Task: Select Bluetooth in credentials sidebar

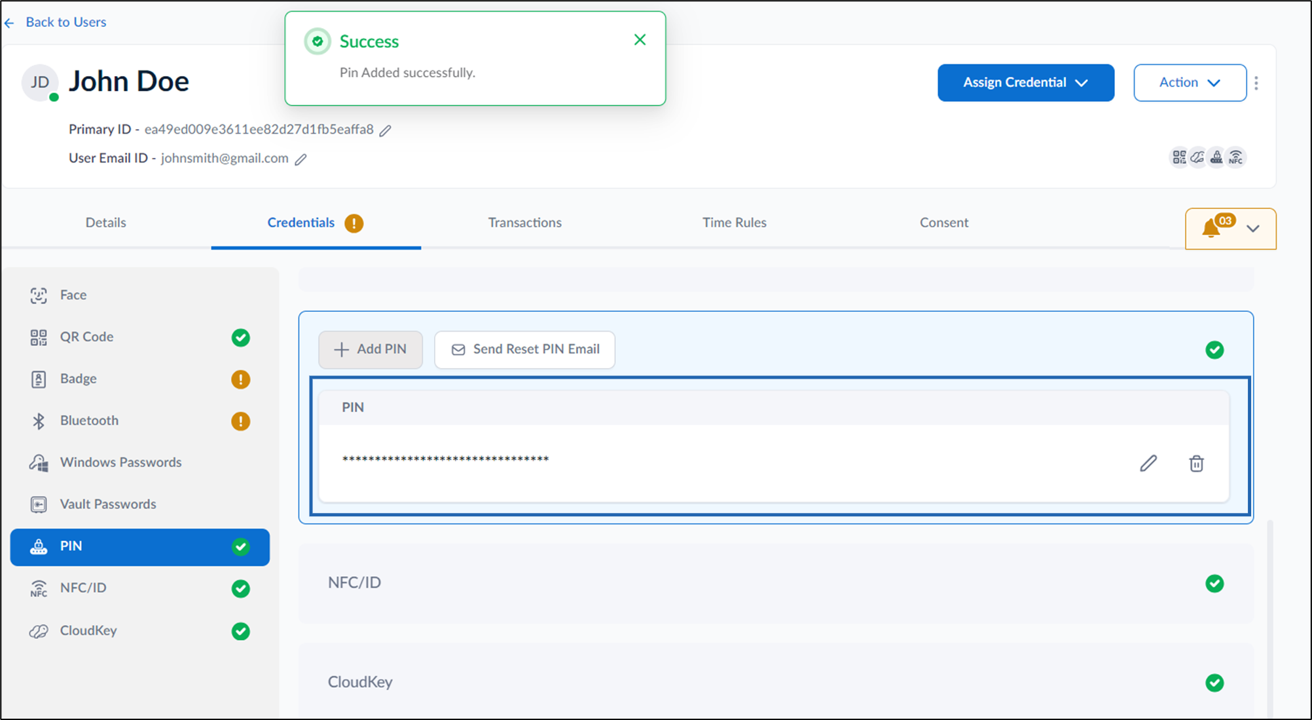Action: click(x=139, y=421)
